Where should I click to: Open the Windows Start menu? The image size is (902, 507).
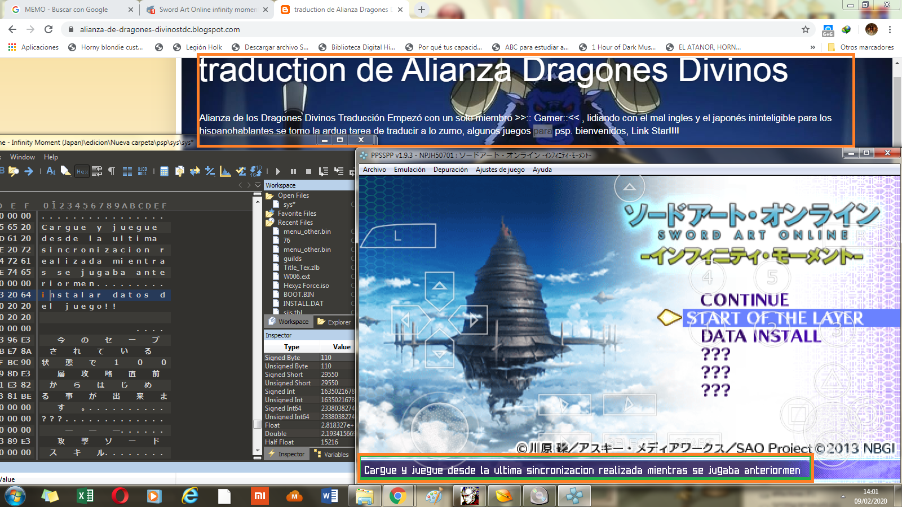click(15, 496)
